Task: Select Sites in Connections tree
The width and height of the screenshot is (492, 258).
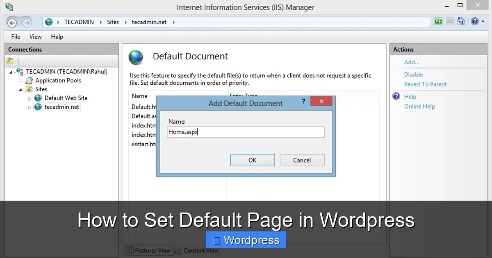Action: coord(41,89)
